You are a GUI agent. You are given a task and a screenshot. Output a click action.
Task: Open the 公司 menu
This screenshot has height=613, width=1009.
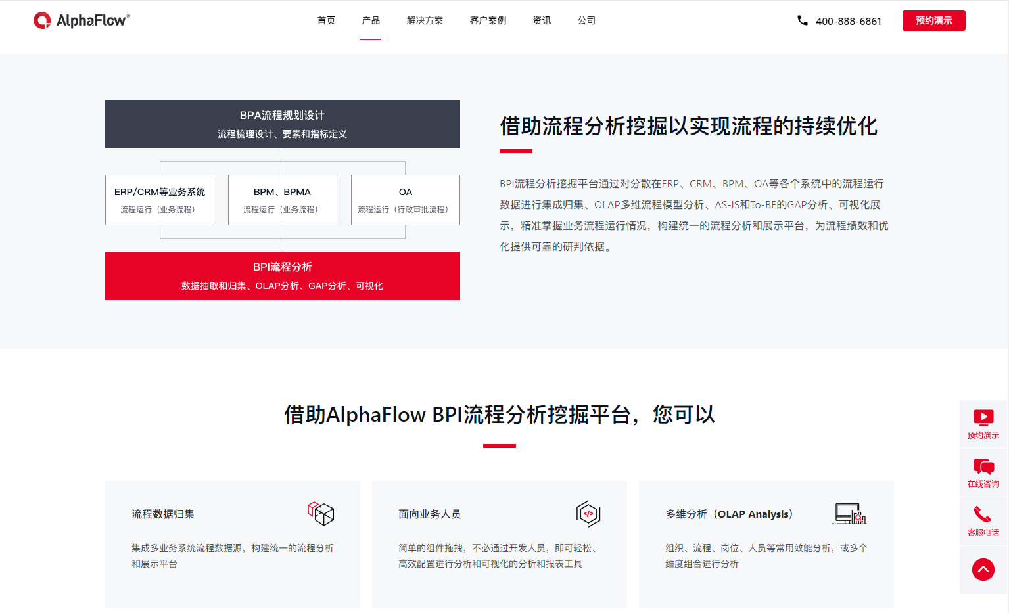(x=586, y=20)
